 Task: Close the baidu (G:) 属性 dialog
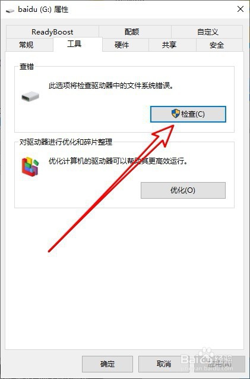click(240, 9)
